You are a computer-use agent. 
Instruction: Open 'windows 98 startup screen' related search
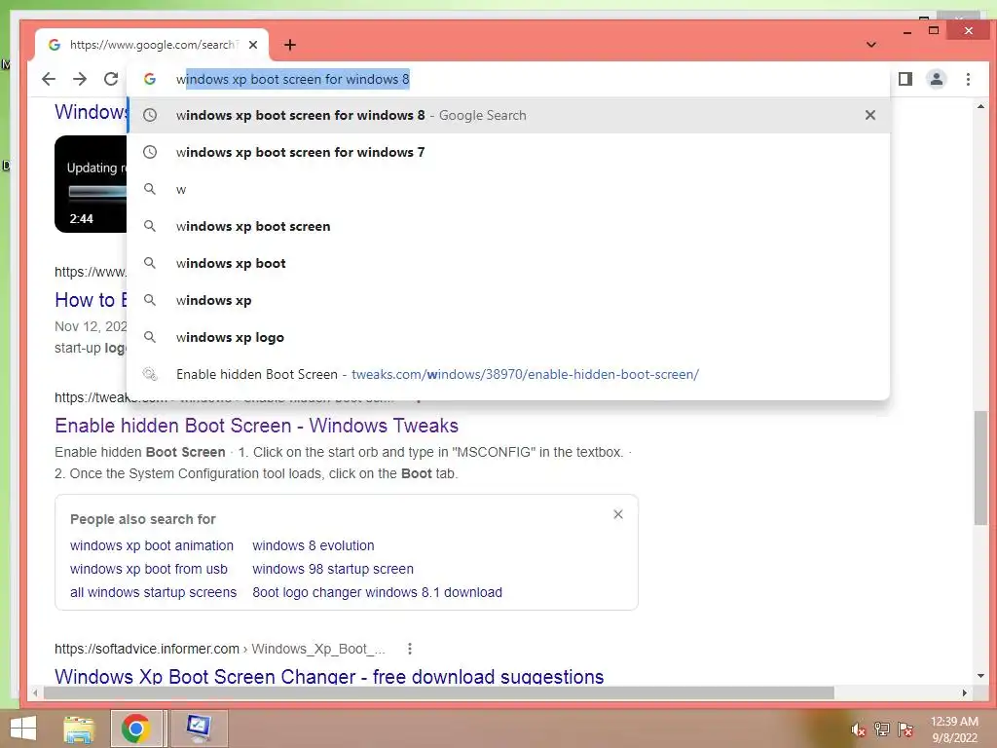pyautogui.click(x=333, y=569)
